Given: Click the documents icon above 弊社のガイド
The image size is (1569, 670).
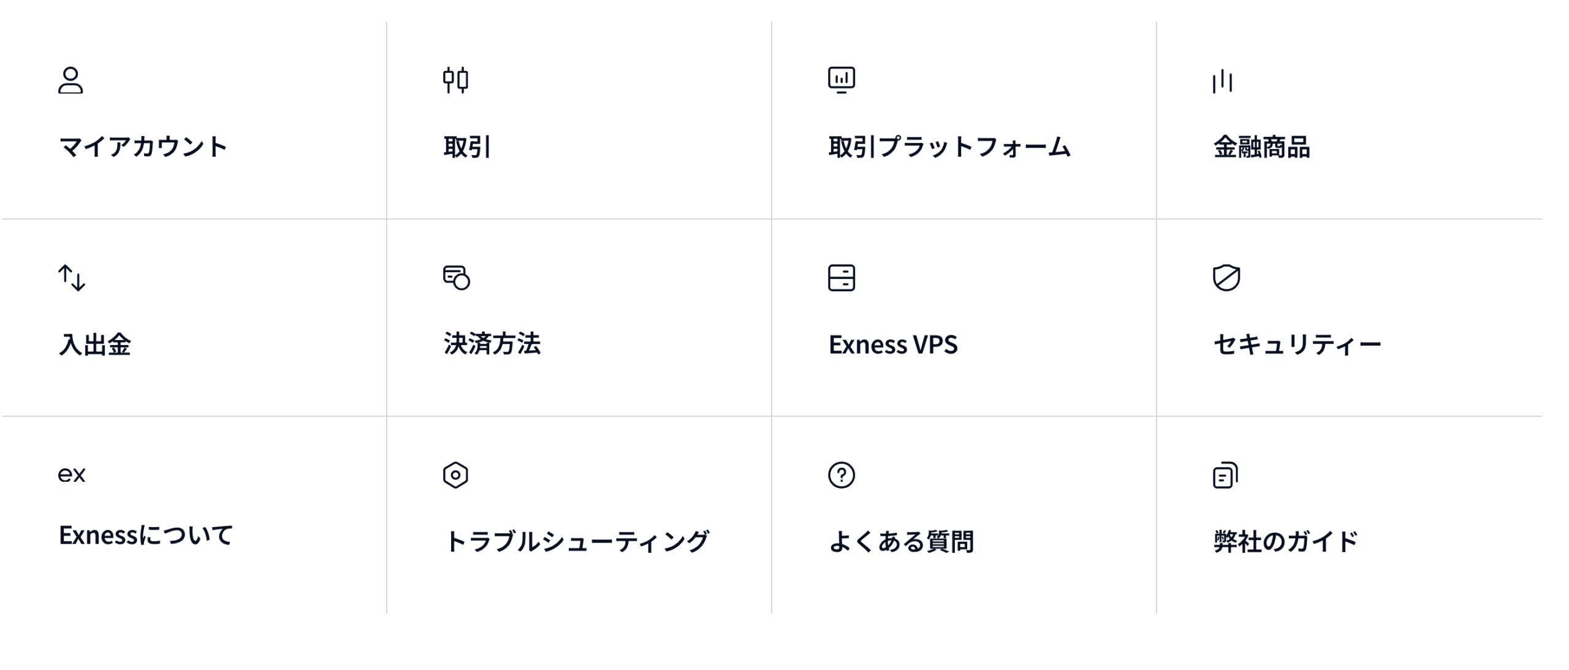Looking at the screenshot, I should pyautogui.click(x=1226, y=475).
